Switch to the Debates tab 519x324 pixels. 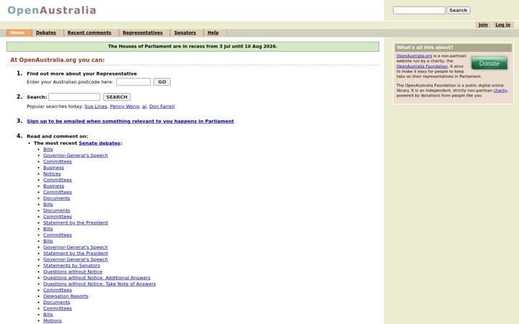46,32
